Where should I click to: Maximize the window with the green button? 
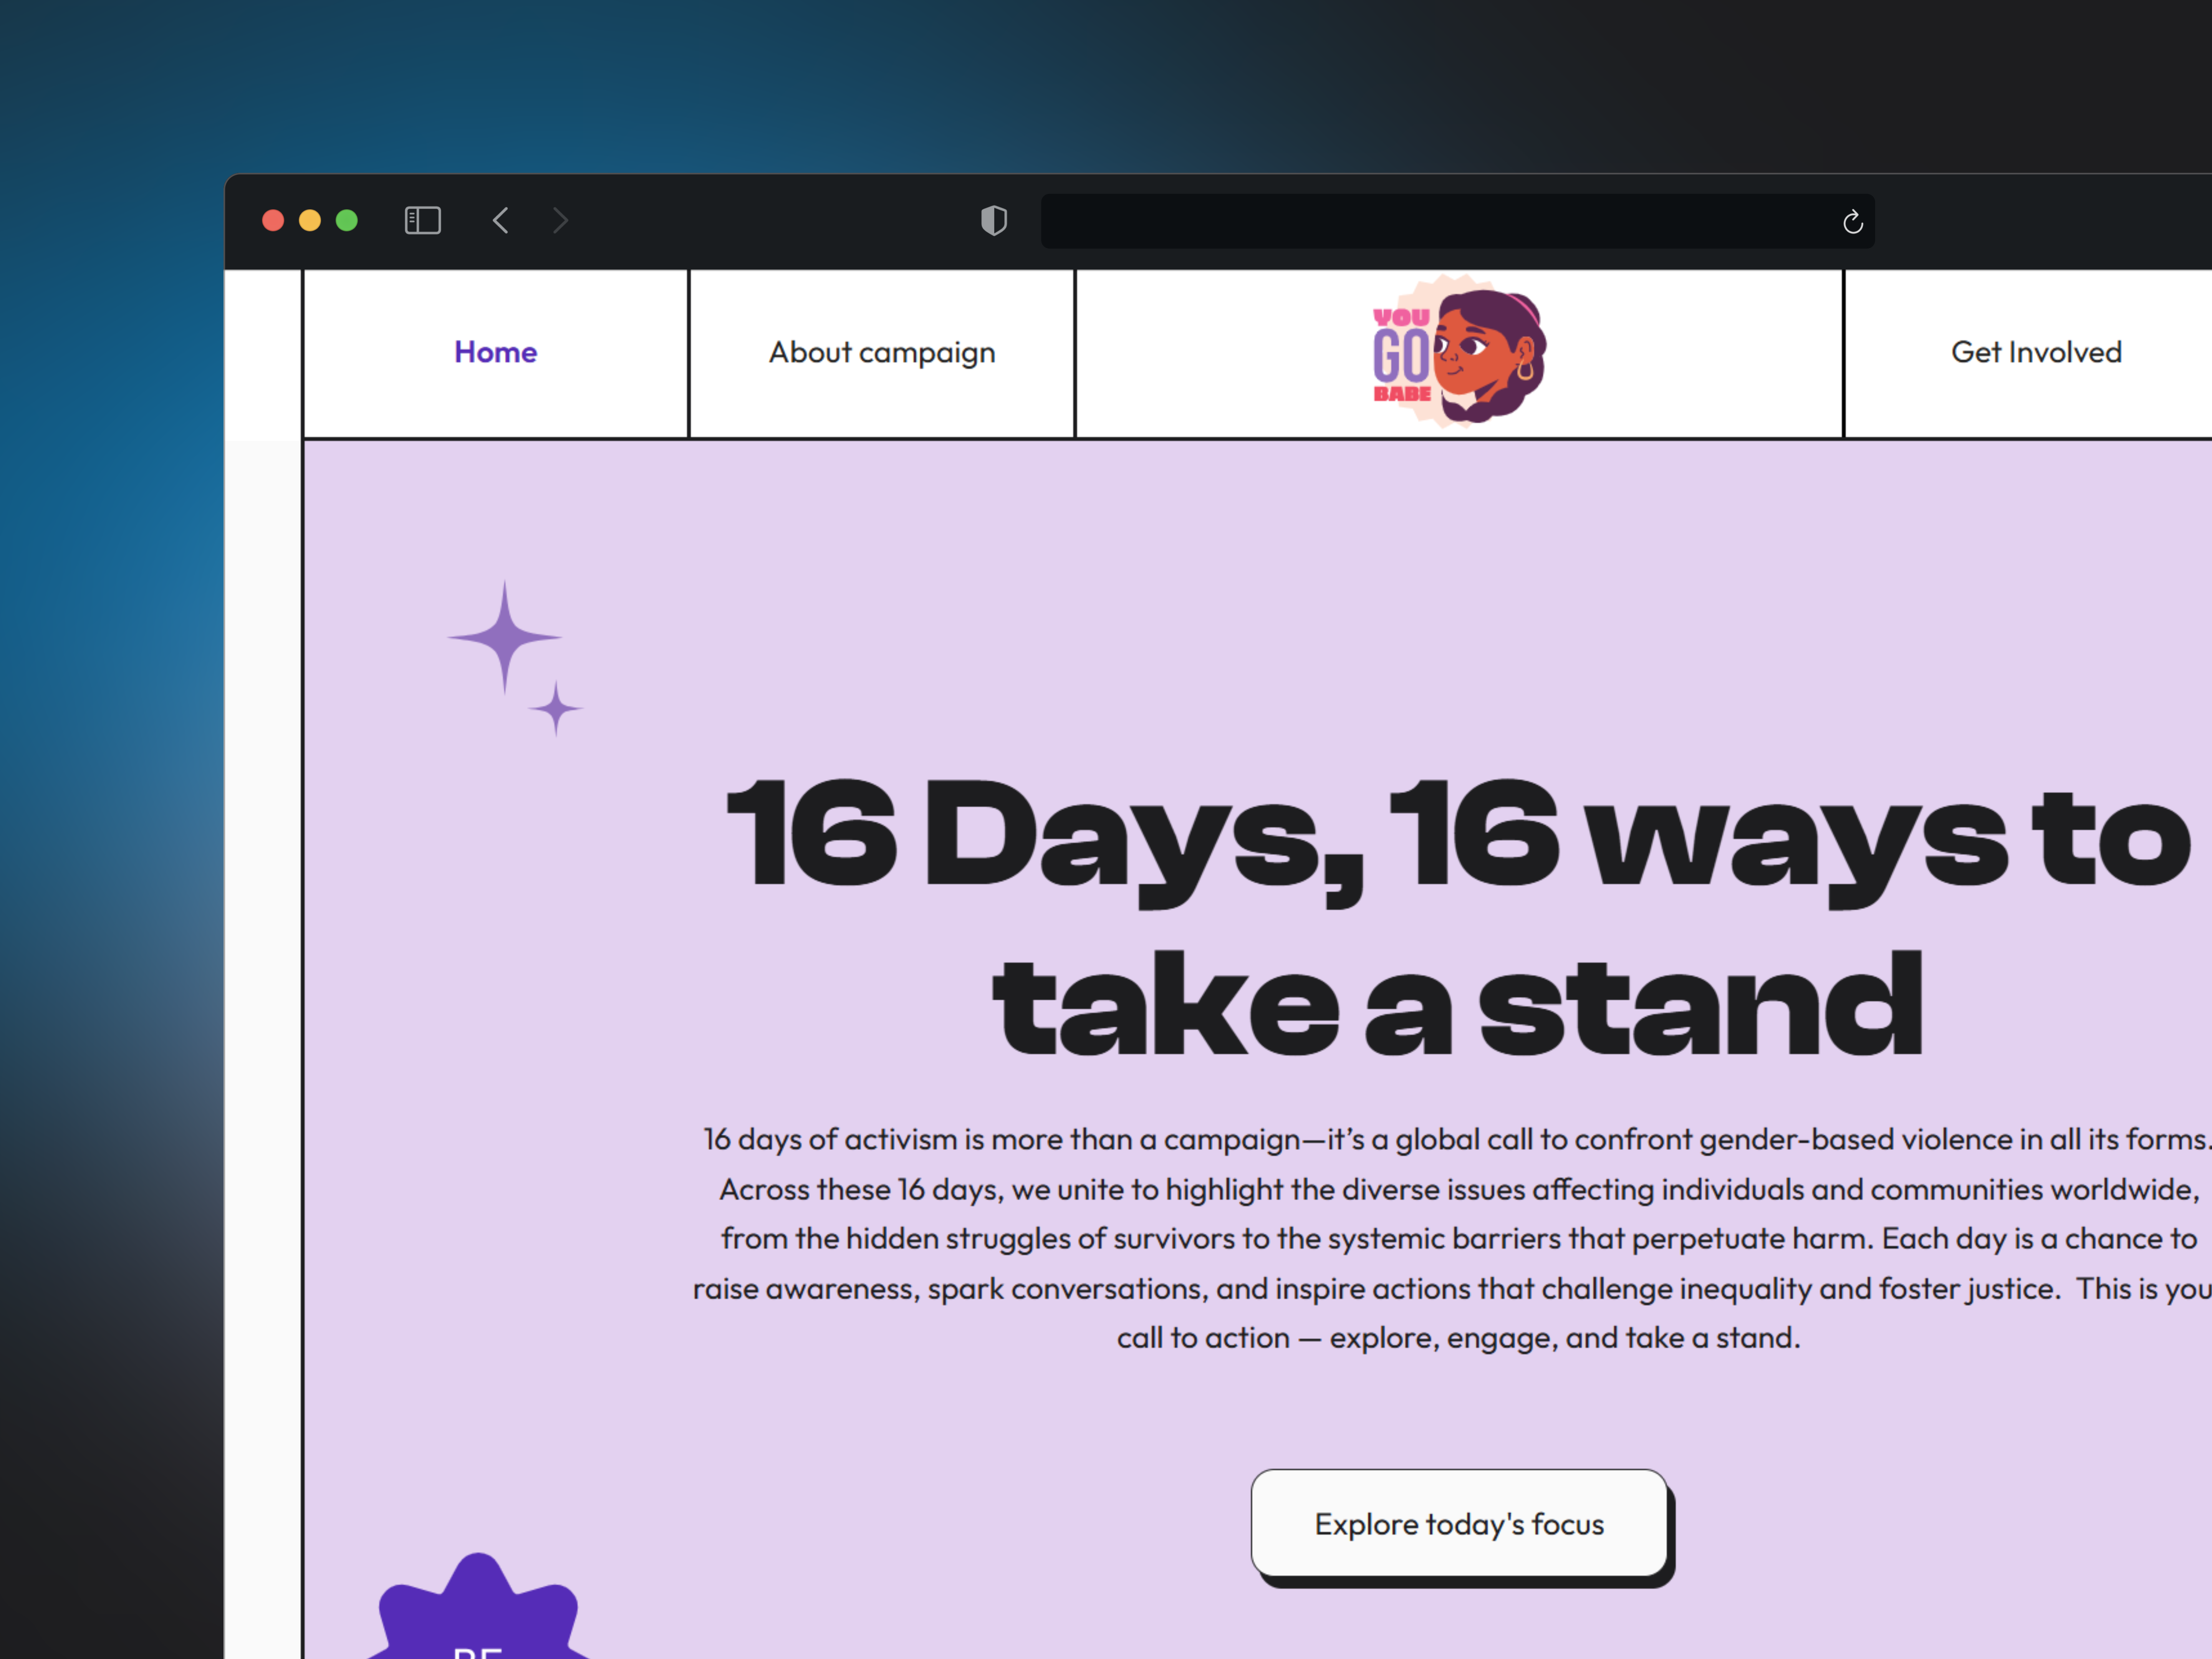click(x=347, y=220)
